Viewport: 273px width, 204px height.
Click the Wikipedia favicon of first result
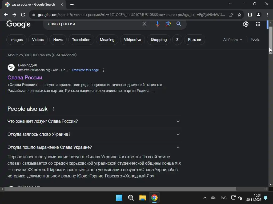click(x=11, y=67)
